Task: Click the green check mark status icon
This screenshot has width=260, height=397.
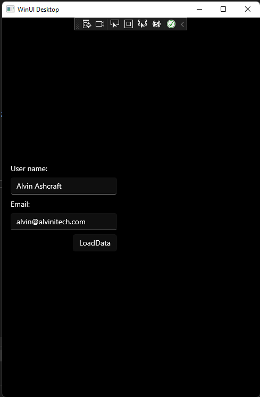Action: [x=171, y=24]
